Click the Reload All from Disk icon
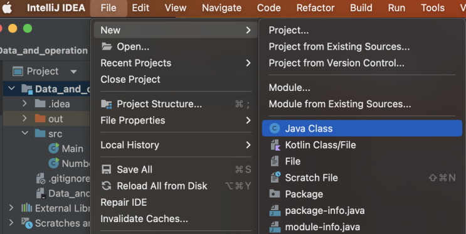 click(107, 186)
